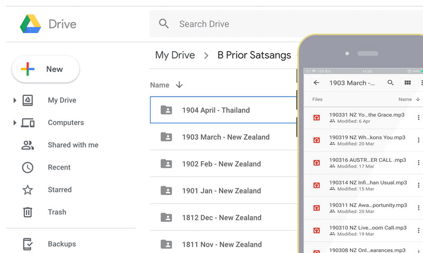
Task: Tap the 1903 March title in phone
Action: [x=352, y=83]
